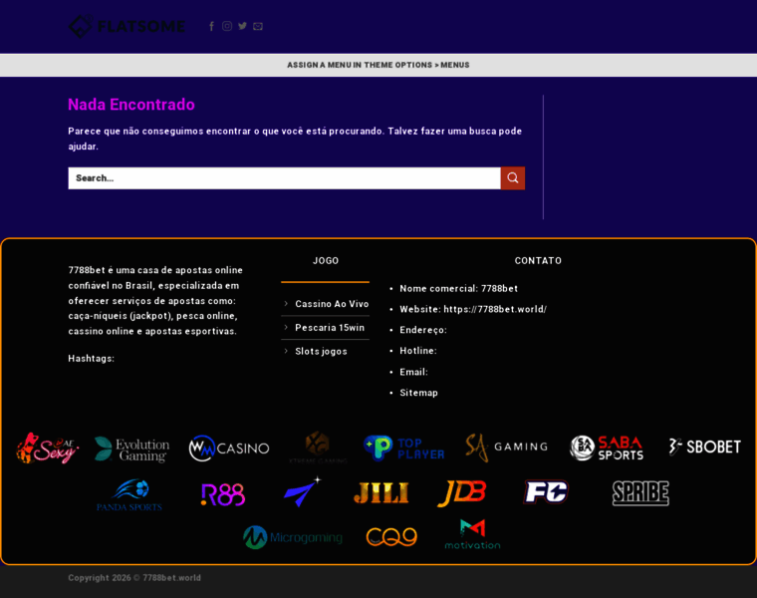757x598 pixels.
Task: Select the SBOBET logo
Action: pyautogui.click(x=704, y=447)
